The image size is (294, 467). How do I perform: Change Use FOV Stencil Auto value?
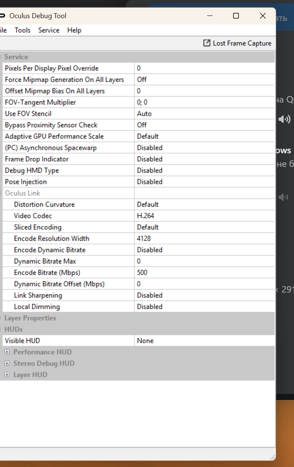pos(204,114)
